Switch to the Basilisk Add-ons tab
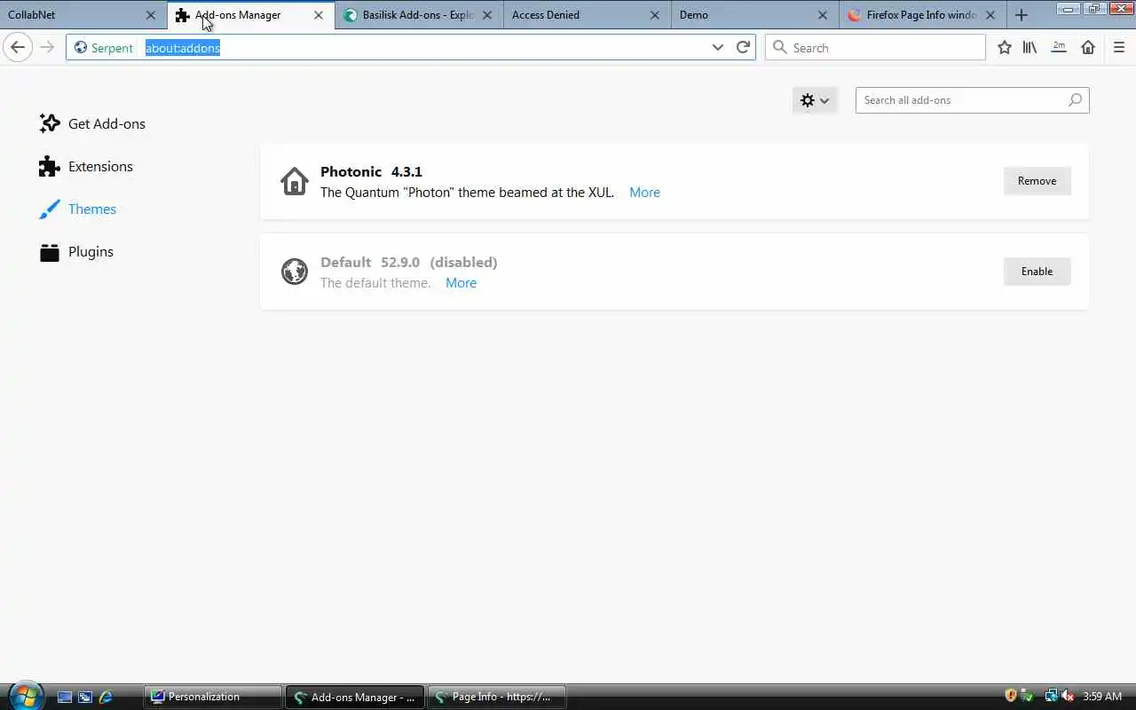This screenshot has height=710, width=1136. click(x=418, y=15)
